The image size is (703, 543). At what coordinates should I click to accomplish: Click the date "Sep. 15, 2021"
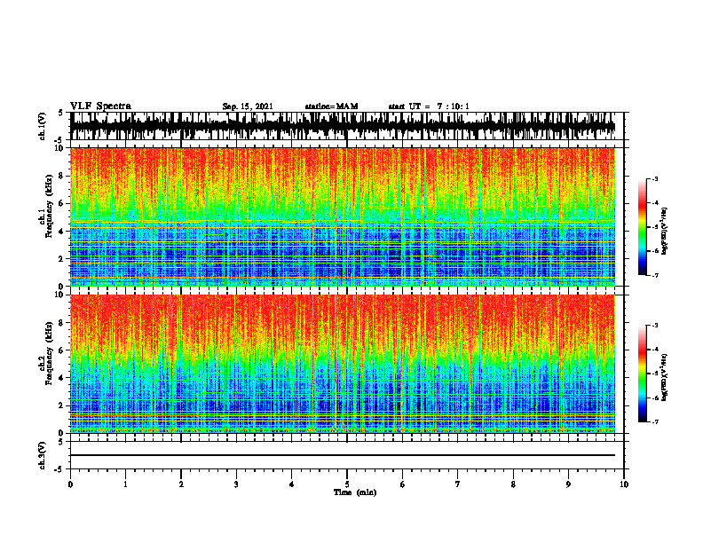(x=248, y=106)
